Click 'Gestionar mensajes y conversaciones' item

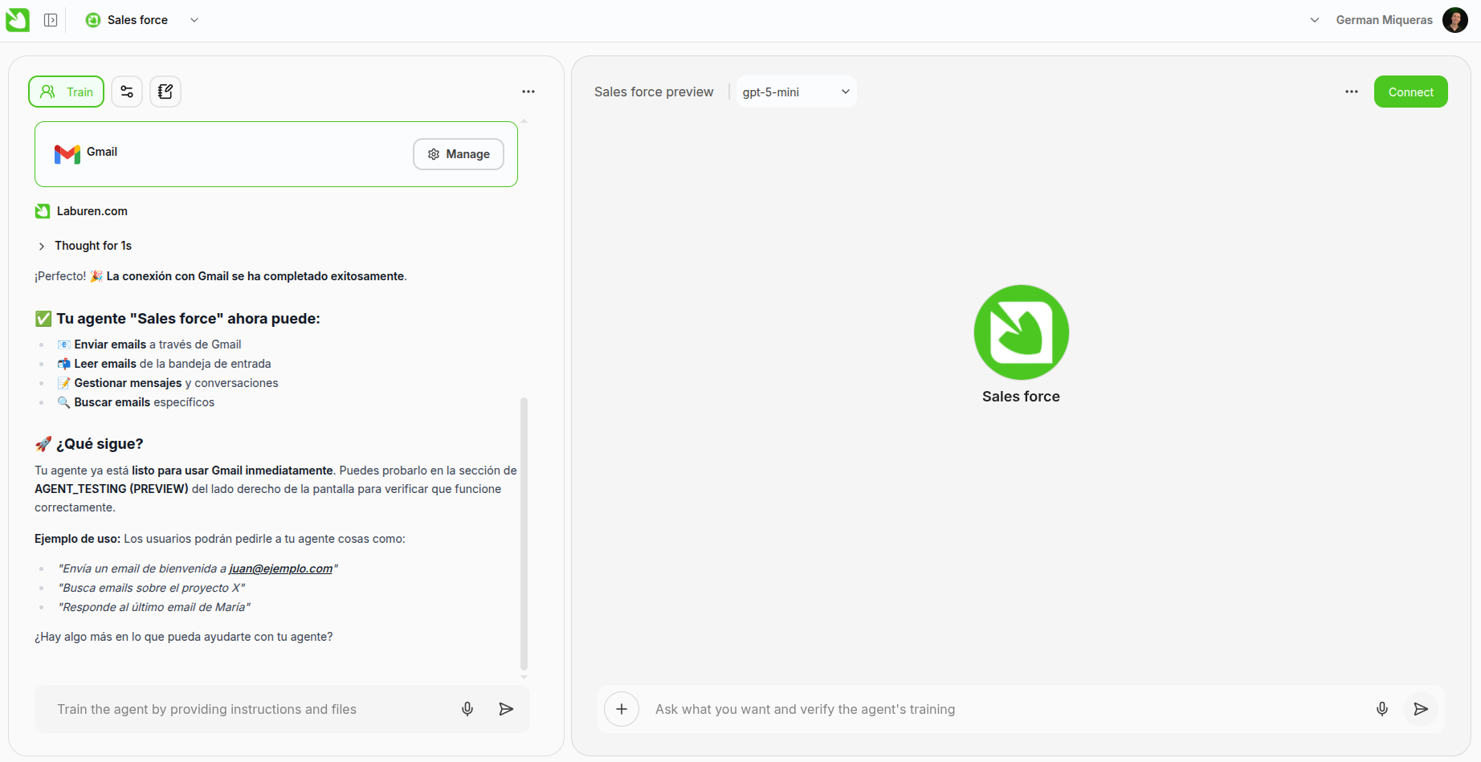tap(168, 383)
